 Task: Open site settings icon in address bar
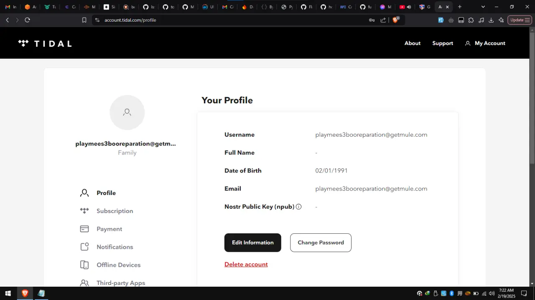[97, 20]
